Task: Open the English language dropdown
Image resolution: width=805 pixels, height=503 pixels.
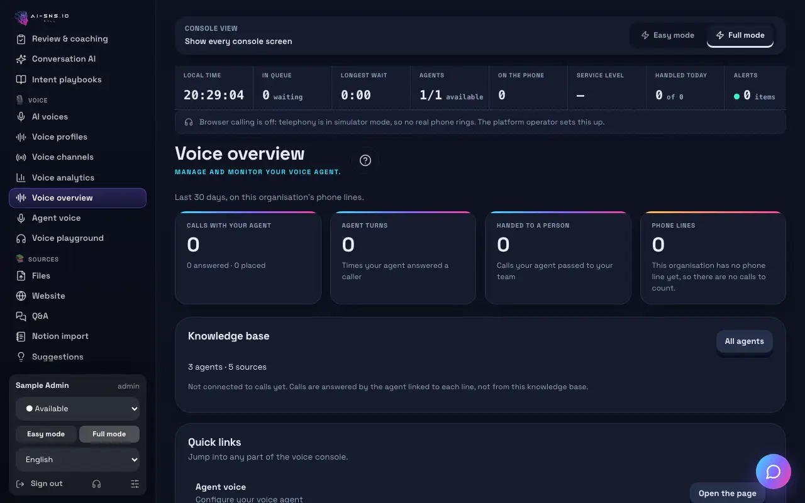Action: [78, 460]
